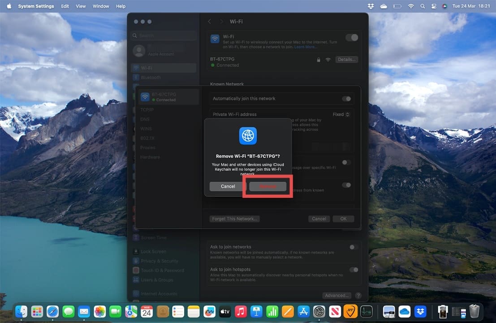Launch Freeform from the Dock
Screen dimensions: 496x323
pyautogui.click(x=209, y=312)
